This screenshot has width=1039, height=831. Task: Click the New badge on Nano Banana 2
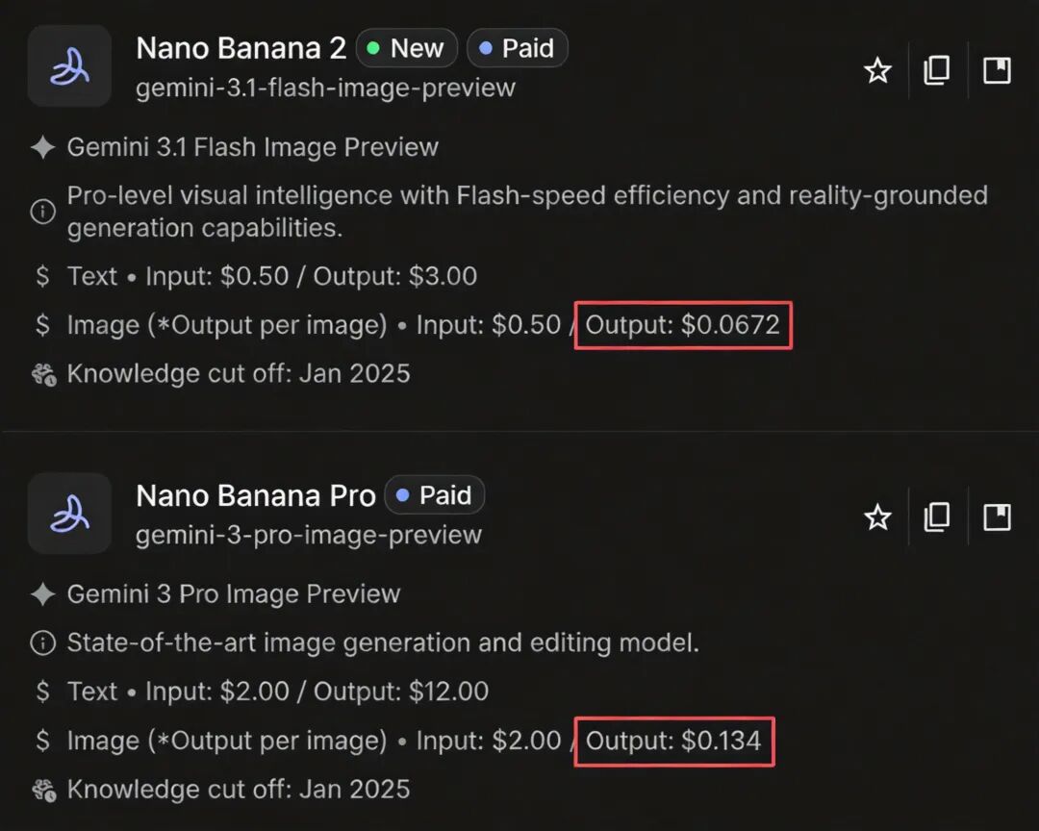[406, 47]
